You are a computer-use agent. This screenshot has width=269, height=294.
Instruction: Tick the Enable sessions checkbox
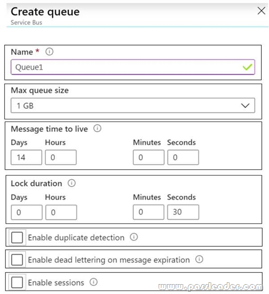17,282
